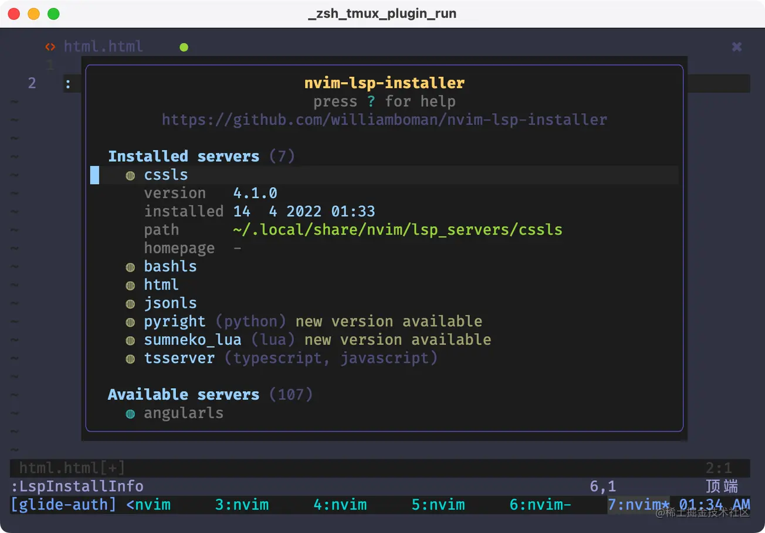Click the installed servers count (7)
Viewport: 765px width, 533px height.
[x=282, y=156]
